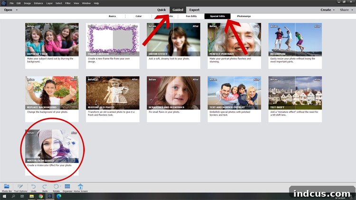Choose the Replace Background guided edit
The width and height of the screenshot is (356, 200).
pos(52,99)
